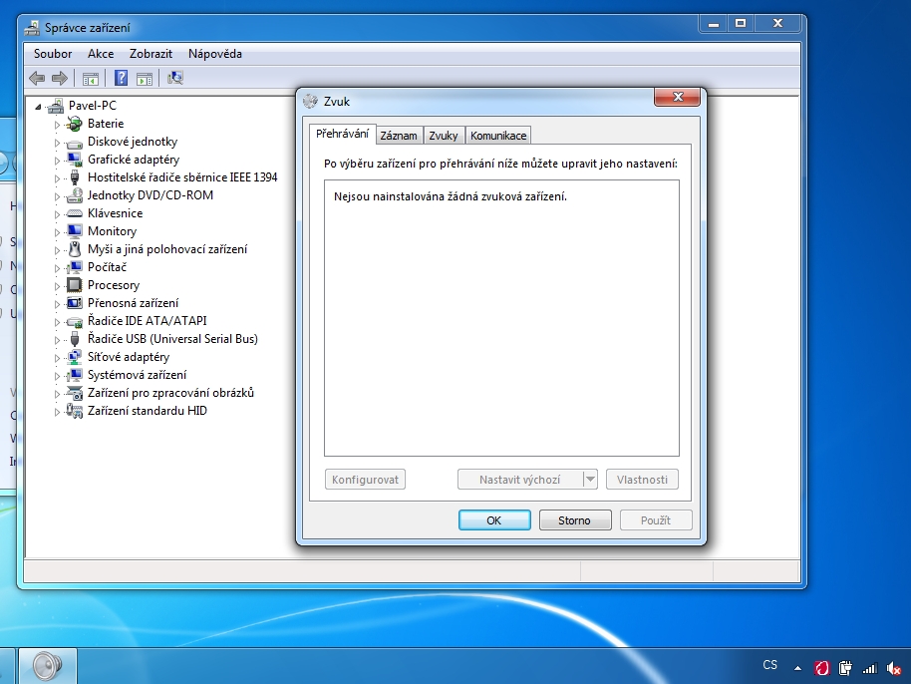This screenshot has width=911, height=684.
Task: Select the Přenosná zařízení icon
Action: pos(75,303)
